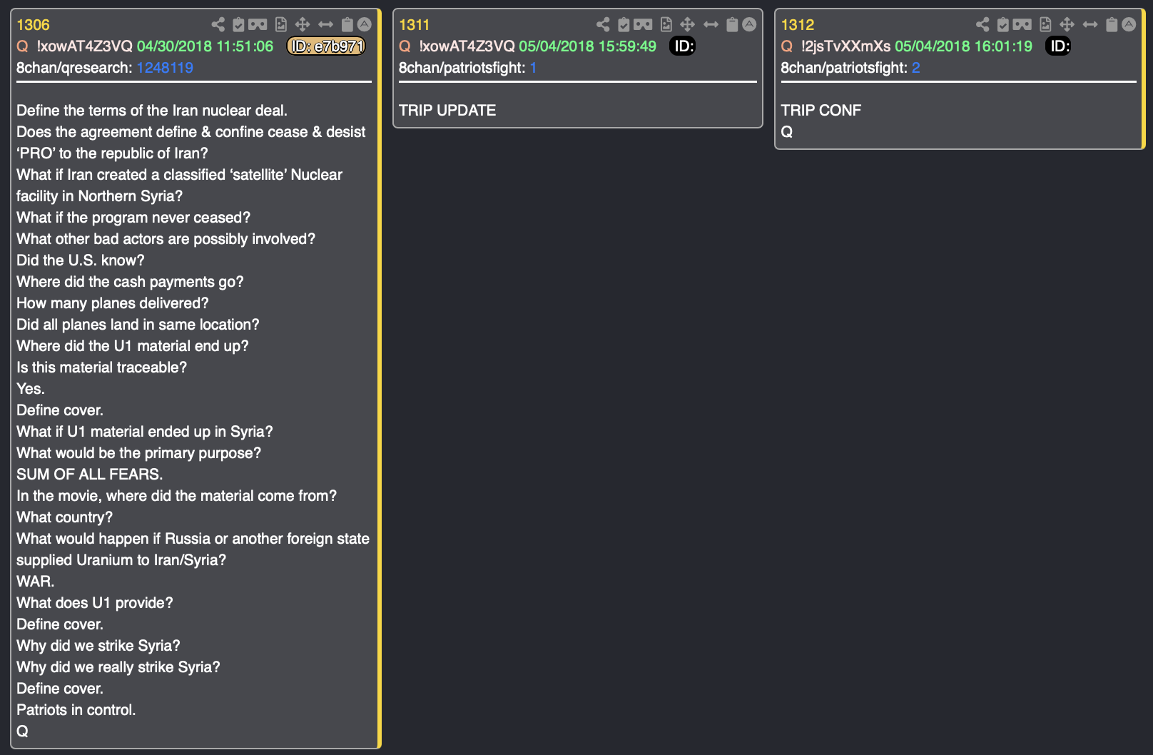
Task: Click the Q signature ending post 1306
Action: 23,731
